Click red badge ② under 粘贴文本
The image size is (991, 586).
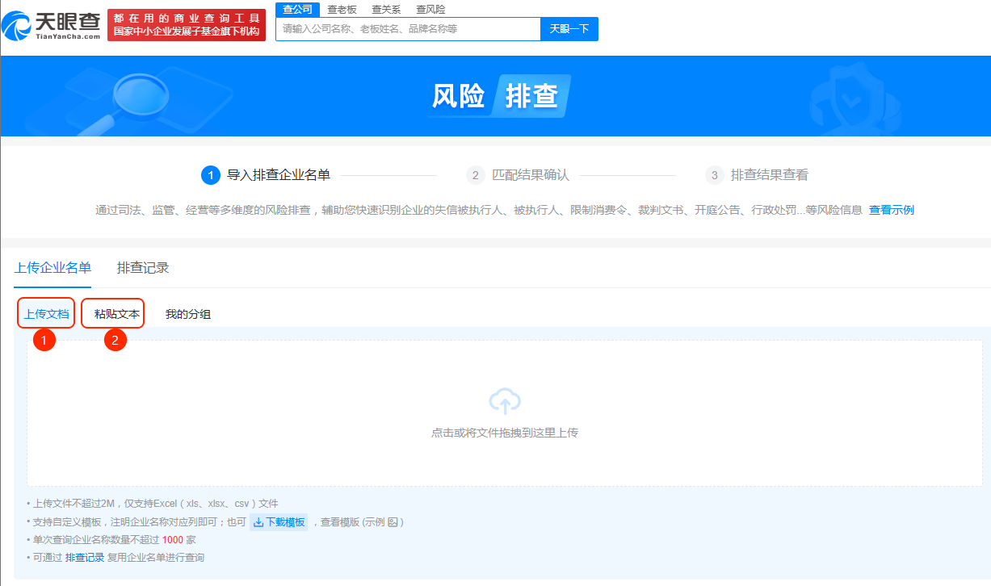tap(115, 340)
